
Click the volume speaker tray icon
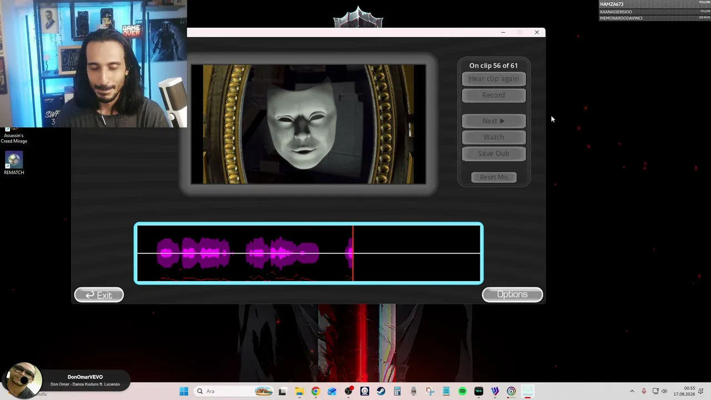click(664, 391)
